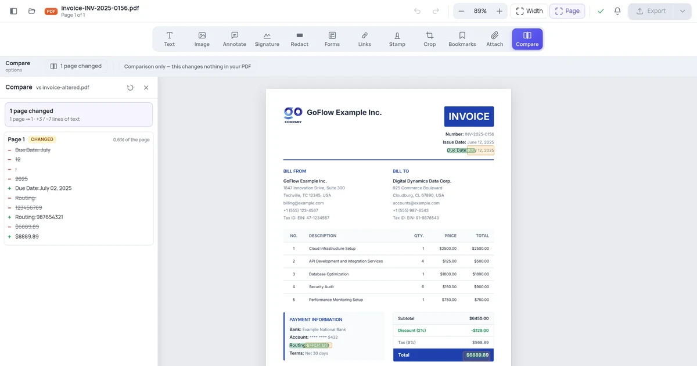
Task: Click 'vs invoice-altered.pdf' label
Action: click(63, 88)
